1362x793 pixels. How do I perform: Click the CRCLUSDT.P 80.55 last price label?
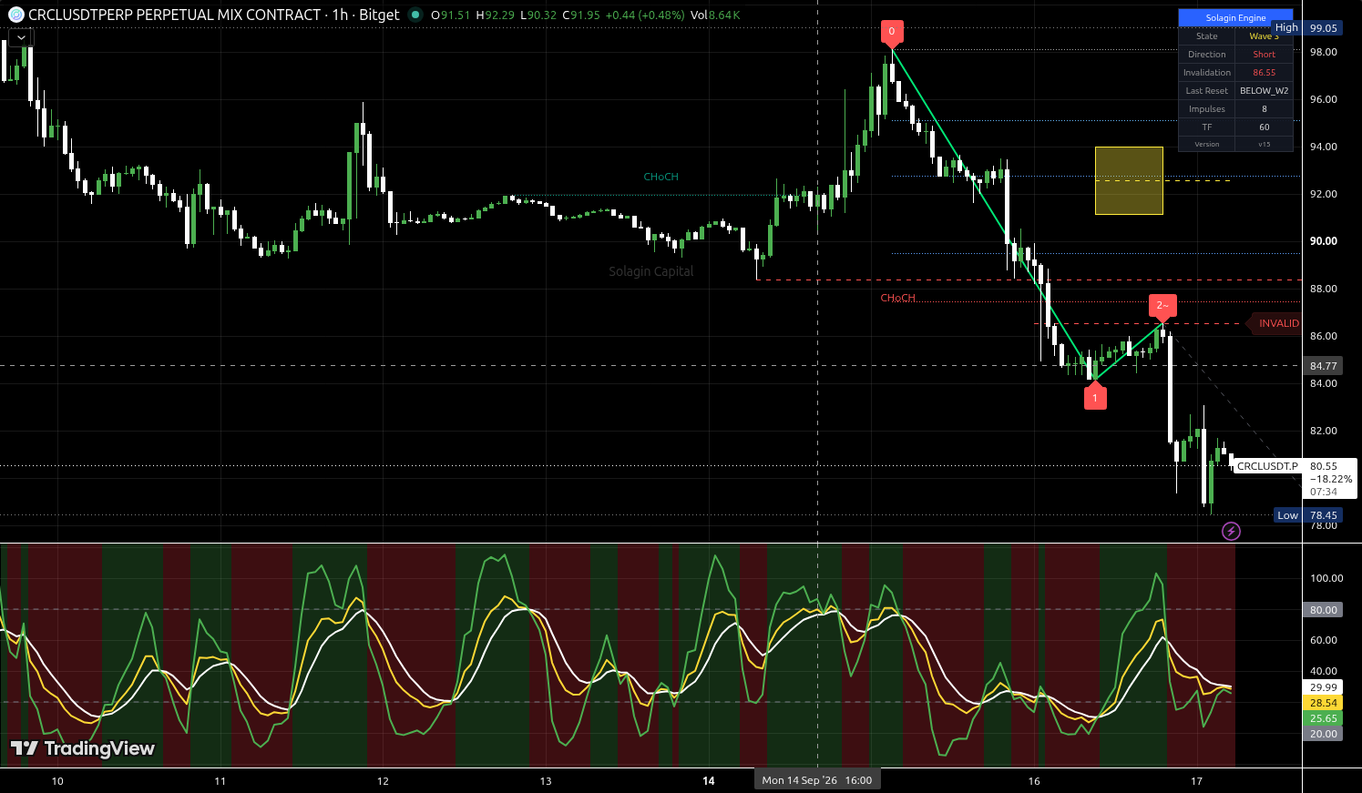click(x=1295, y=466)
